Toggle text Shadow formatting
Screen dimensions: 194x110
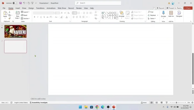(x=44, y=17)
